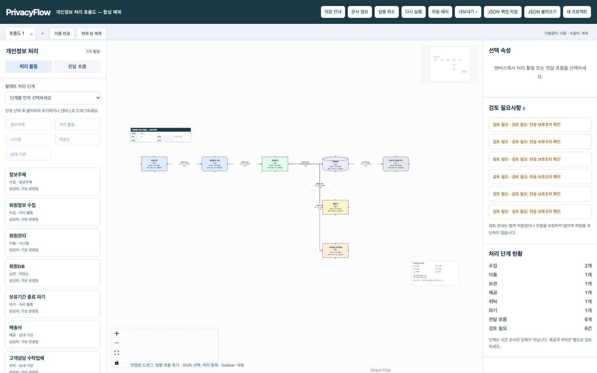
Task: Select the 보유기간 종료 파기 canvas node
Action: pyautogui.click(x=396, y=164)
